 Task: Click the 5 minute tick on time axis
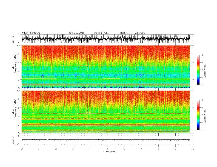click(107, 149)
